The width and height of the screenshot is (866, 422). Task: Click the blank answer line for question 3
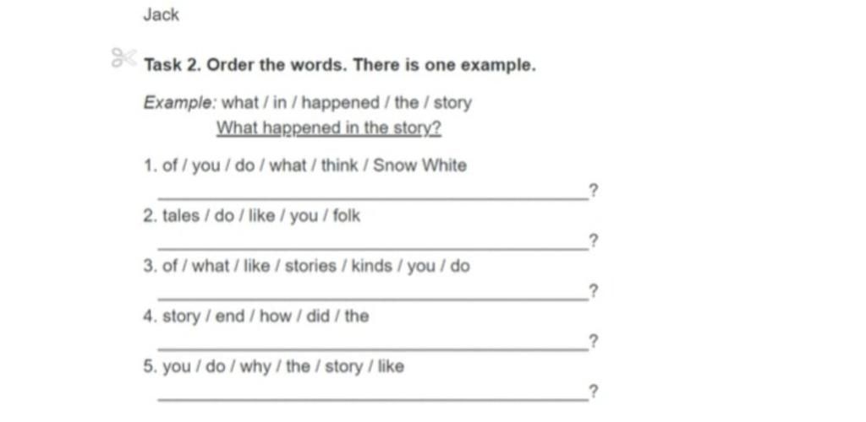373,299
